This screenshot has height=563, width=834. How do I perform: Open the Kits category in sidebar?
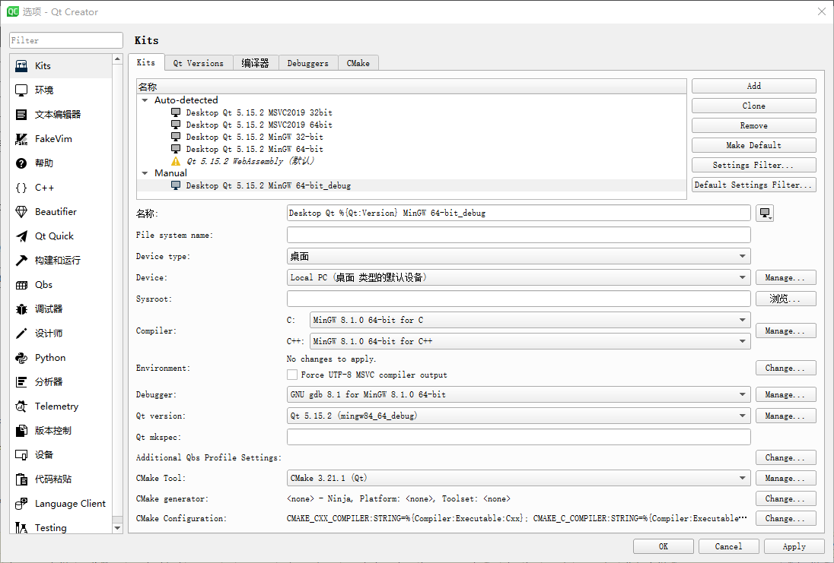[x=61, y=66]
